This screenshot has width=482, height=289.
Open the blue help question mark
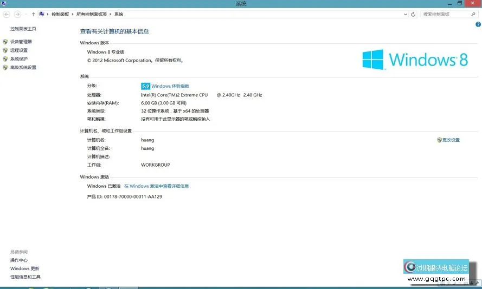coord(478,24)
